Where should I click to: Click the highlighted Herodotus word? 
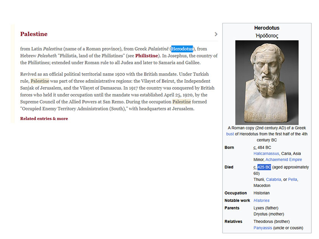[182, 49]
